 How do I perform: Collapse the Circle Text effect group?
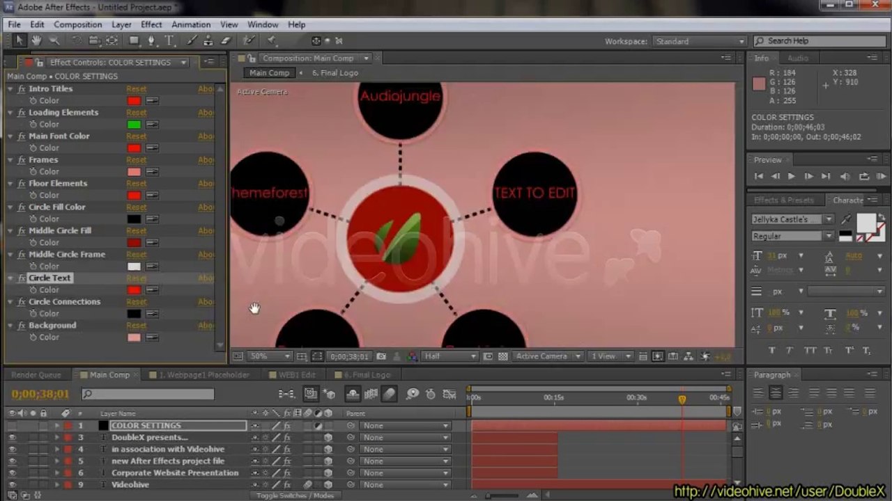click(10, 278)
